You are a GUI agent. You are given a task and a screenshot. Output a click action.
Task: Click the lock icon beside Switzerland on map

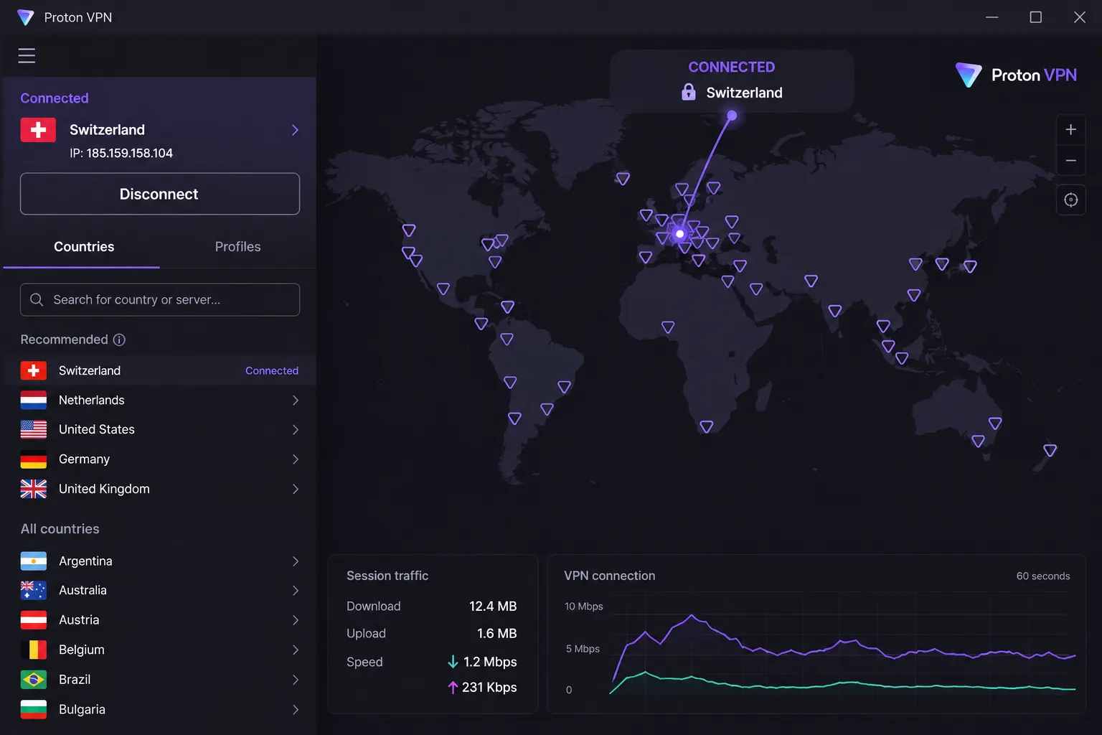pos(689,92)
